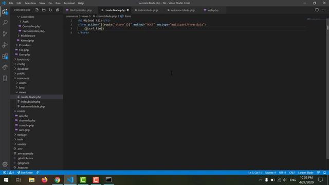Open the Explorer view in activity bar
Screen dimensions: 329x185
5,11
